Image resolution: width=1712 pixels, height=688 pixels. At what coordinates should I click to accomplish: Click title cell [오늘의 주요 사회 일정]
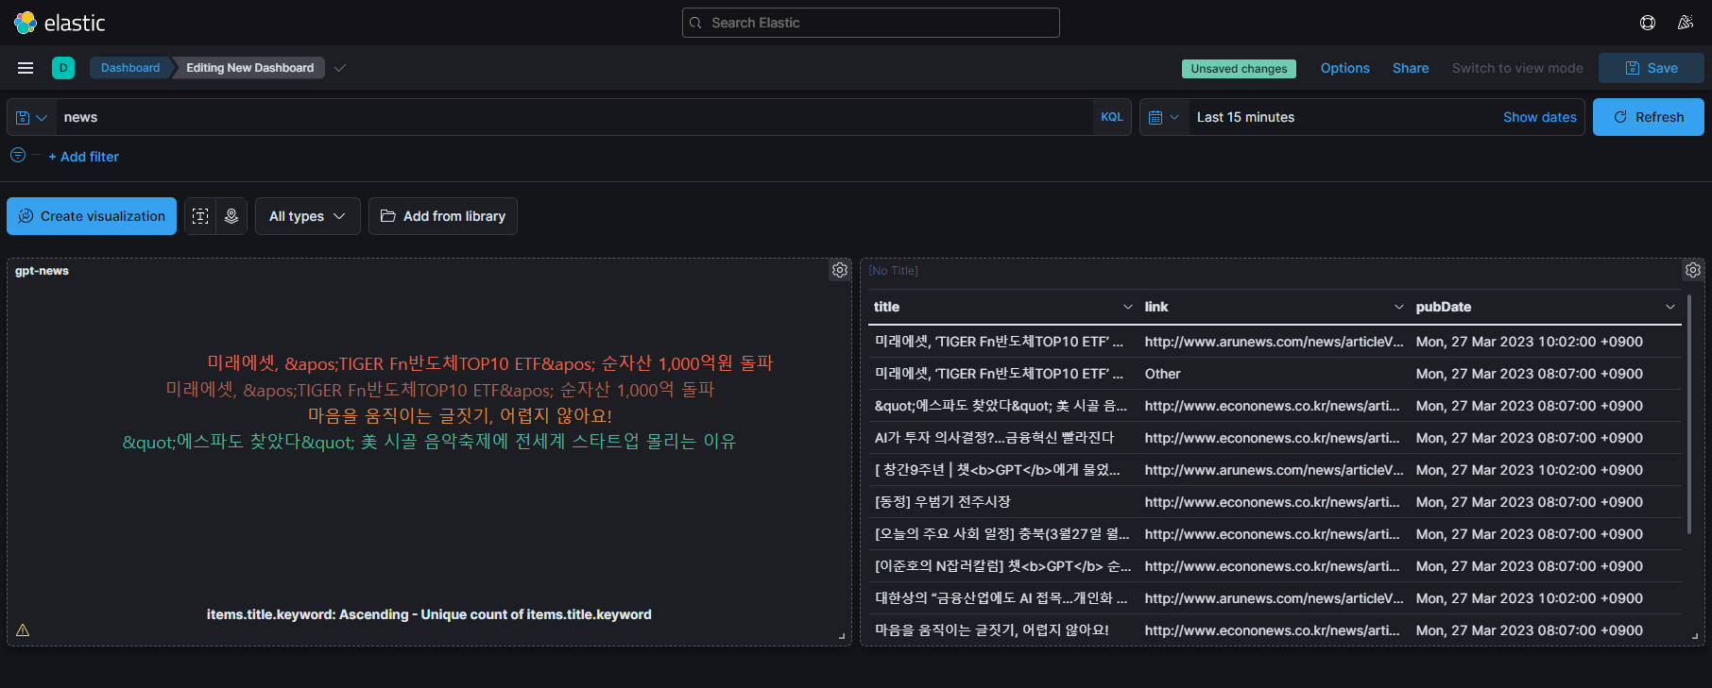click(x=1002, y=534)
